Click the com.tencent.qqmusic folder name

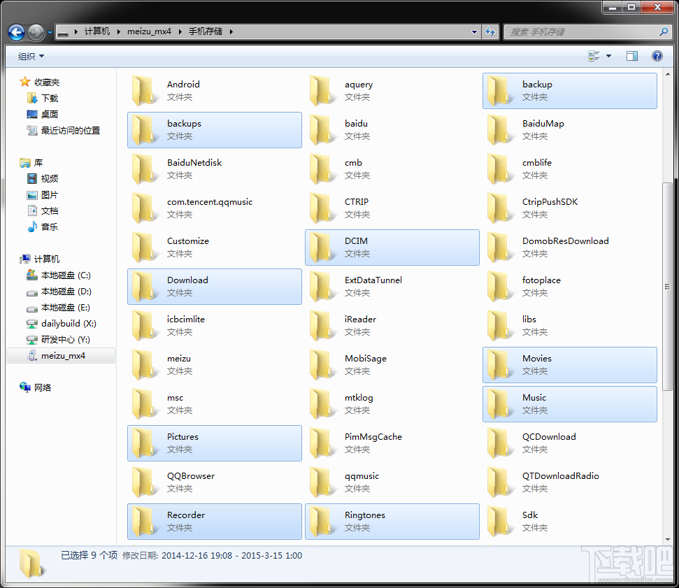point(210,202)
